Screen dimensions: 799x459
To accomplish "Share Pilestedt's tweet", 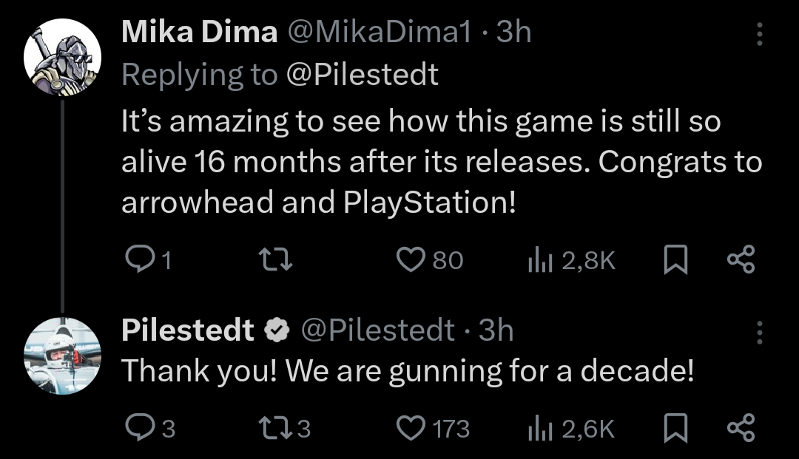I will pos(741,429).
